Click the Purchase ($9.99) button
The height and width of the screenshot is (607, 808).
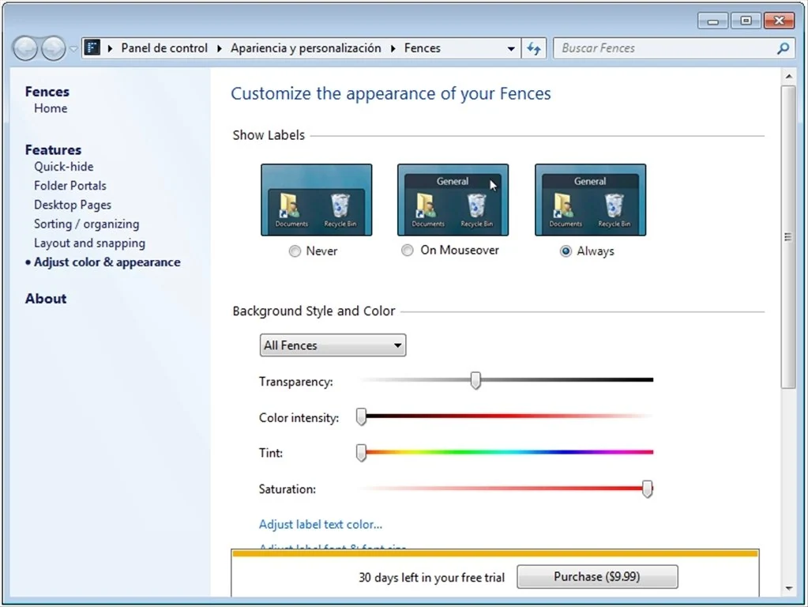pos(597,577)
